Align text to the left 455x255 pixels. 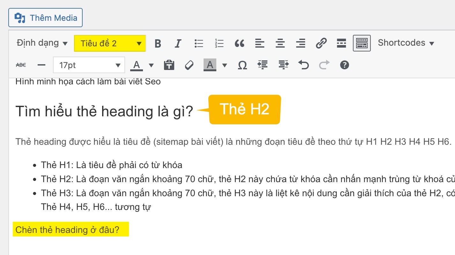[260, 43]
